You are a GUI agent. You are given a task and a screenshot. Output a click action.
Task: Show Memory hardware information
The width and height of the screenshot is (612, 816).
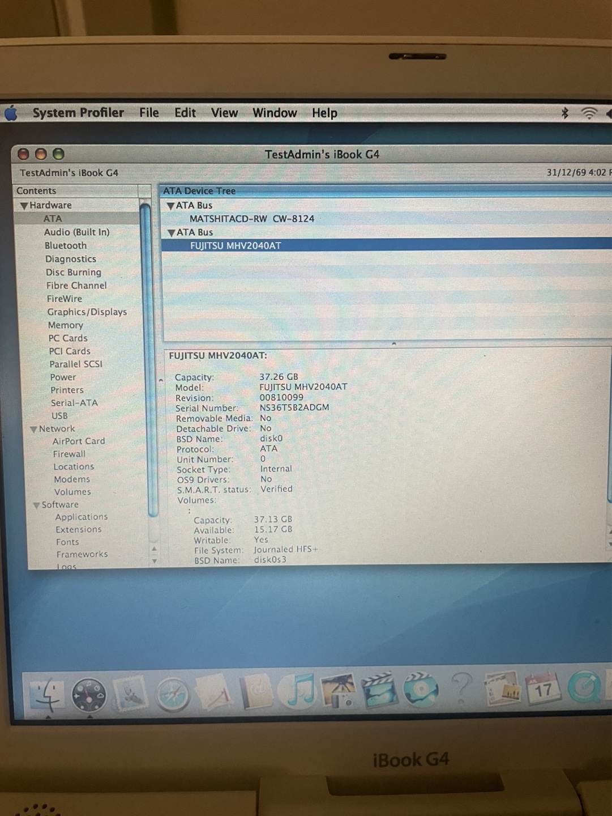point(66,325)
